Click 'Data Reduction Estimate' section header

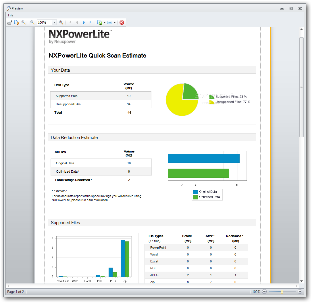(152, 137)
